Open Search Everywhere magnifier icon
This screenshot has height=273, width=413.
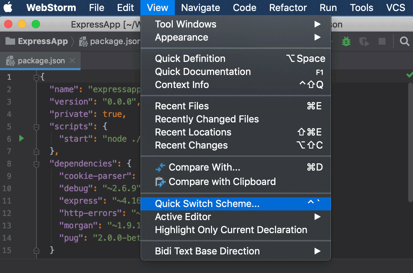tap(404, 42)
